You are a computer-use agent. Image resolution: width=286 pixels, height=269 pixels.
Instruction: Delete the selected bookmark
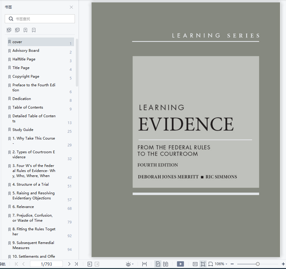[34, 30]
